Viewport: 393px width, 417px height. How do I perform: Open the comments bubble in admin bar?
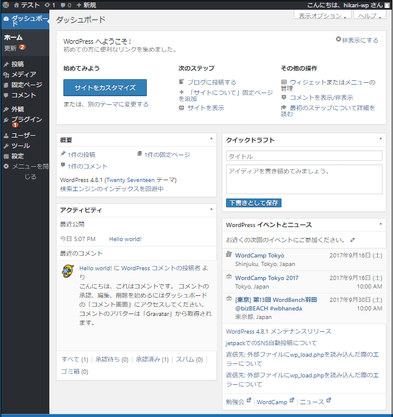click(x=66, y=5)
